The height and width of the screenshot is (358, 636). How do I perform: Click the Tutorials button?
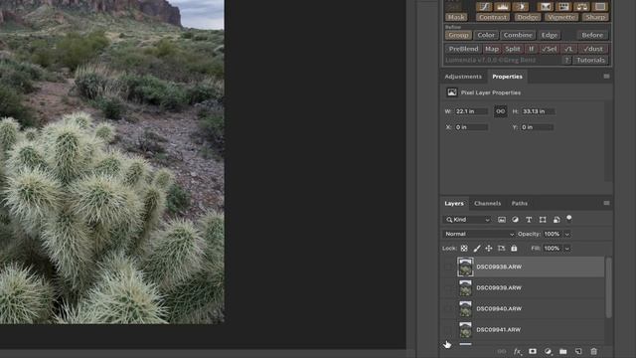point(590,60)
